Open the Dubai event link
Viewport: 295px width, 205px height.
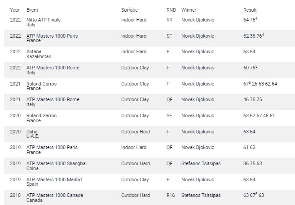[33, 132]
